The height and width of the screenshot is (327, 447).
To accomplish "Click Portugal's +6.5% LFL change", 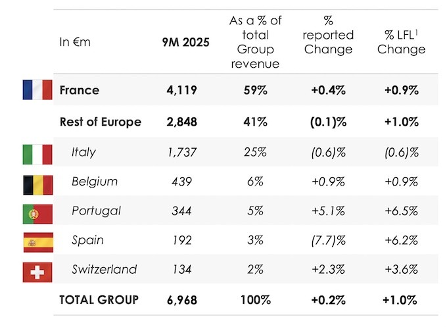I will coord(401,211).
